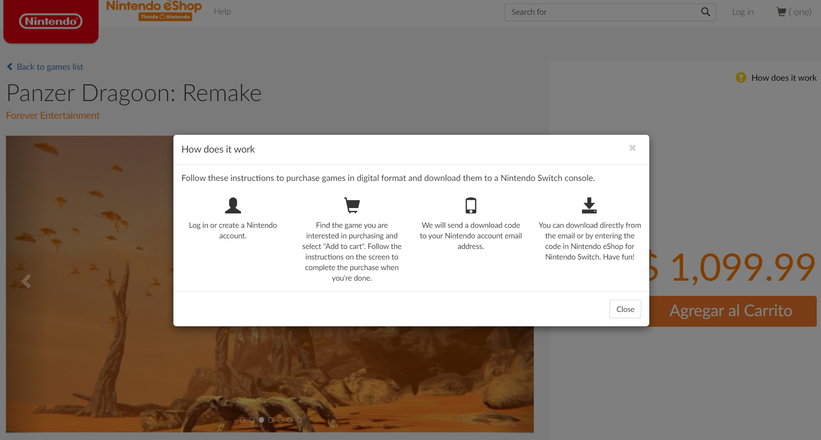Image resolution: width=821 pixels, height=440 pixels.
Task: Click the How does it work dialog heading
Action: [x=218, y=149]
